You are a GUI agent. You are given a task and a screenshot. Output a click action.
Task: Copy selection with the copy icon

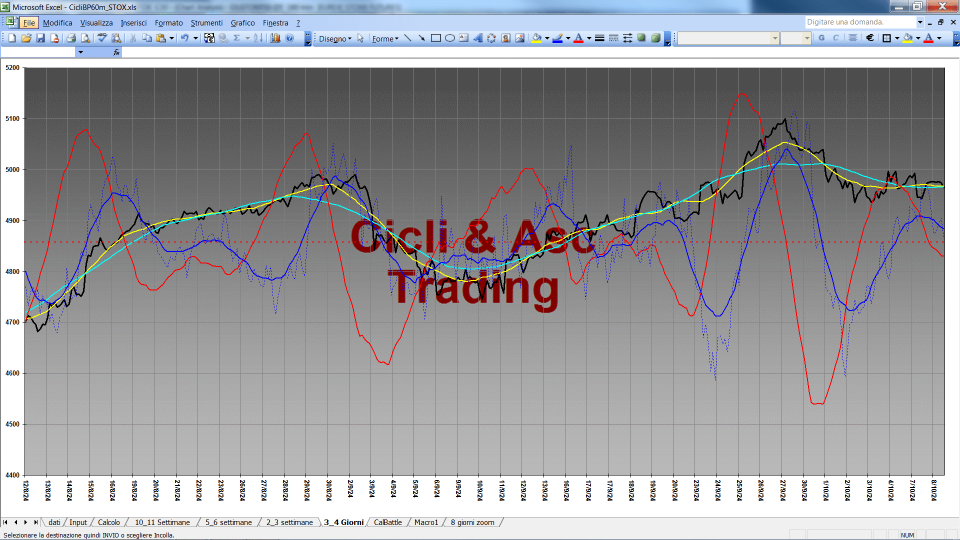(147, 38)
